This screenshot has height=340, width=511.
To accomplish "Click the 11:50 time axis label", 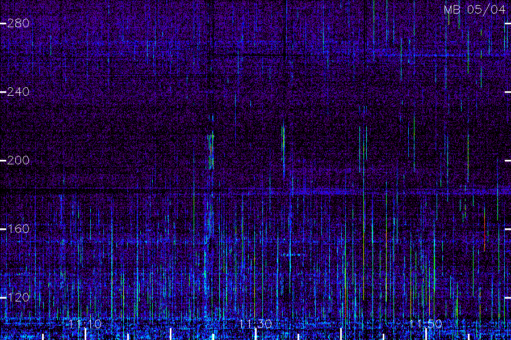I will coord(426,324).
